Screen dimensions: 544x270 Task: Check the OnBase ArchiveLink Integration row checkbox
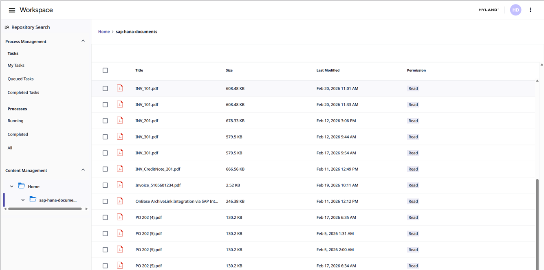point(105,202)
